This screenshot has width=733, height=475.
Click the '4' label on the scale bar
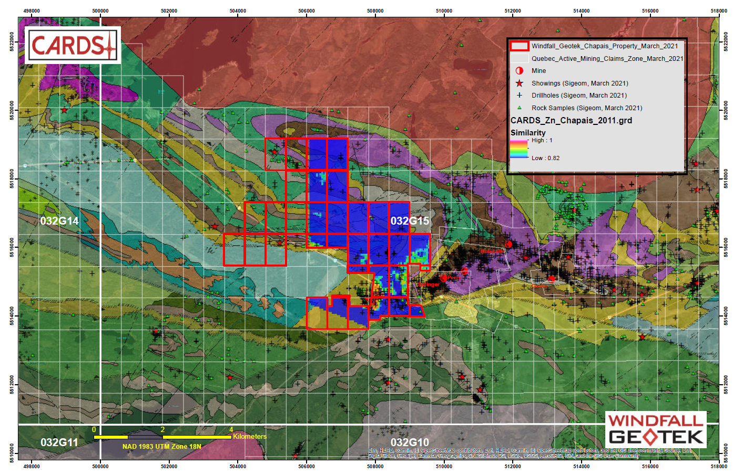(231, 429)
